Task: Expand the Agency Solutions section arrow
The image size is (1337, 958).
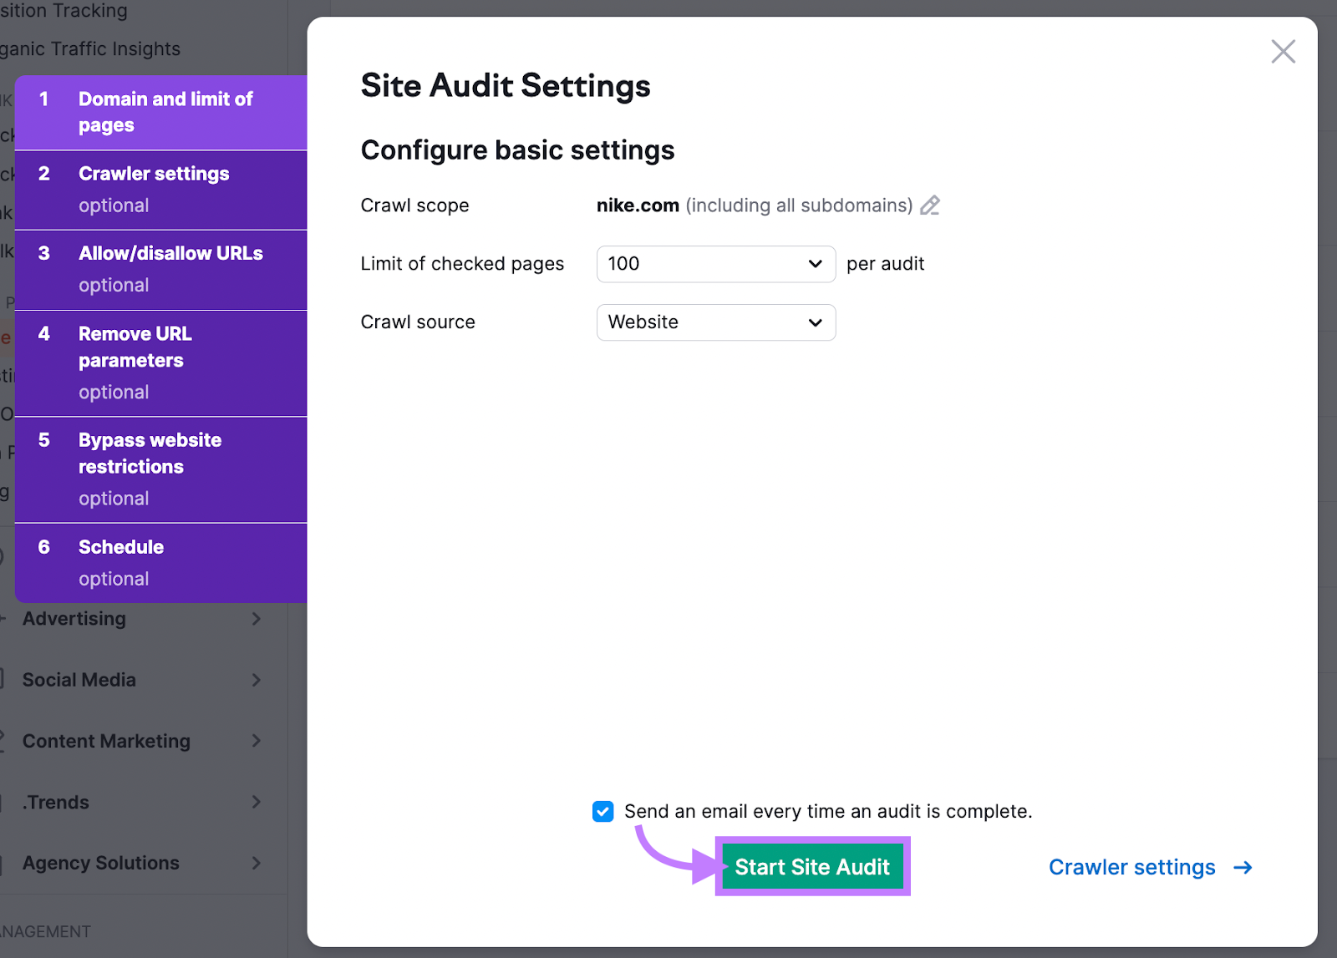Action: point(257,863)
